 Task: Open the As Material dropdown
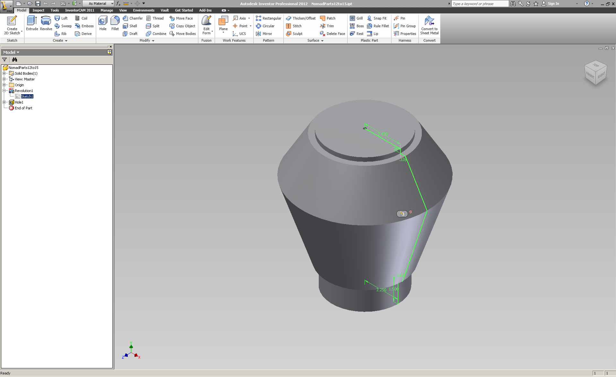(x=98, y=4)
